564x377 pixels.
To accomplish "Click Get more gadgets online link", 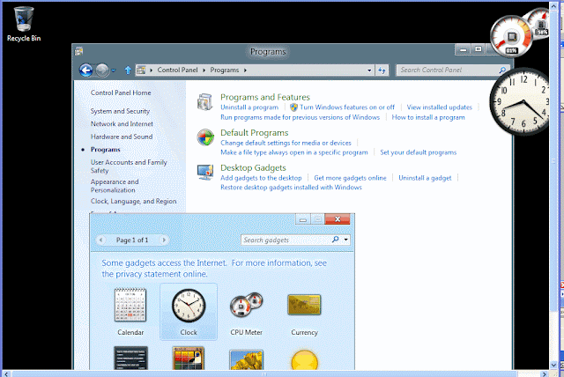I will 350,178.
